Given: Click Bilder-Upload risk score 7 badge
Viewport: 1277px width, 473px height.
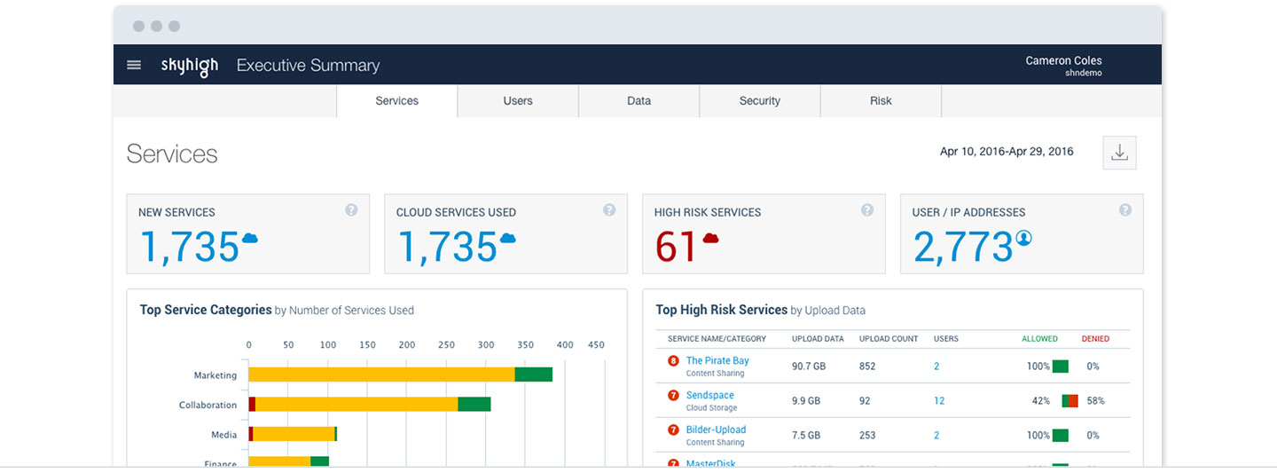Looking at the screenshot, I should click(x=673, y=430).
